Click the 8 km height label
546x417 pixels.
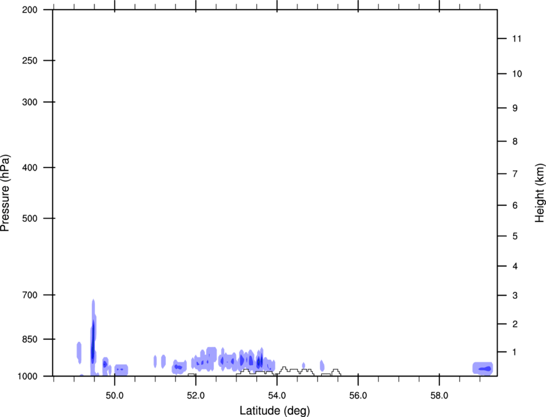tap(515, 142)
